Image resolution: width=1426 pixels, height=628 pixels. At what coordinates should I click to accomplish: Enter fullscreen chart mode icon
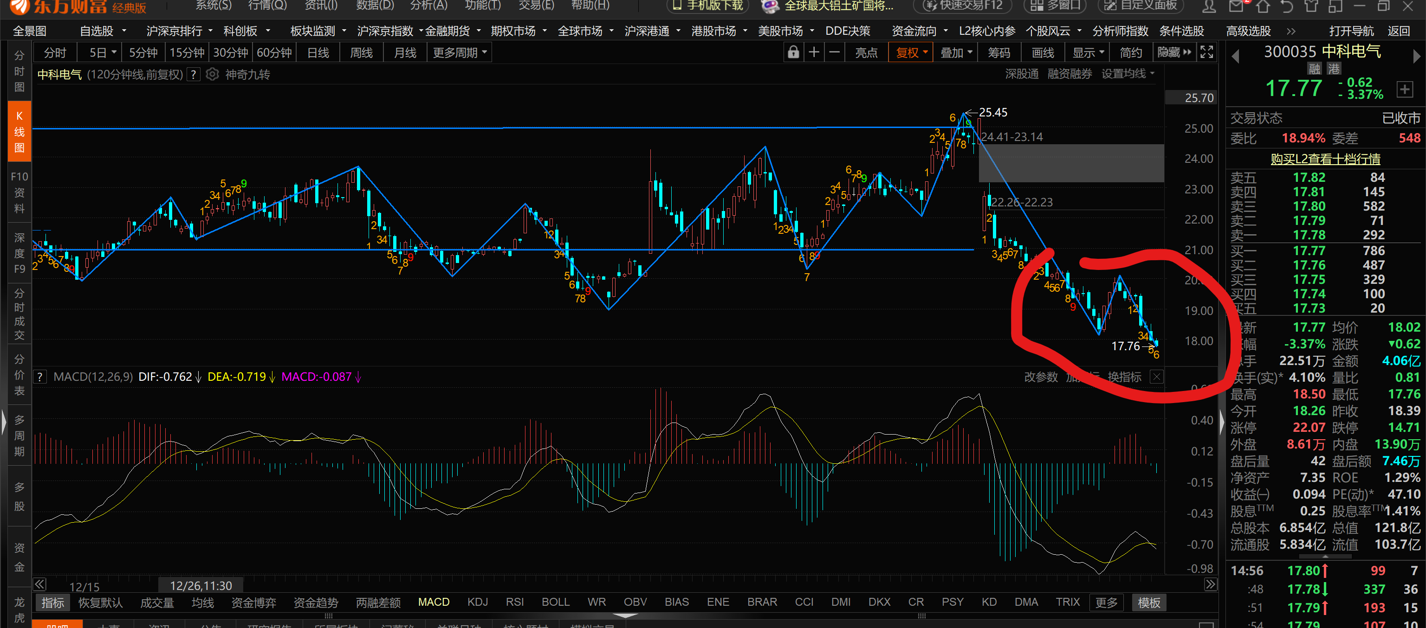[x=1206, y=52]
